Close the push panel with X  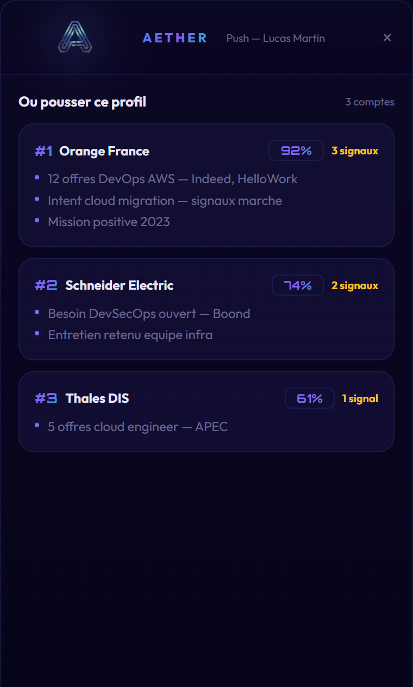(387, 38)
